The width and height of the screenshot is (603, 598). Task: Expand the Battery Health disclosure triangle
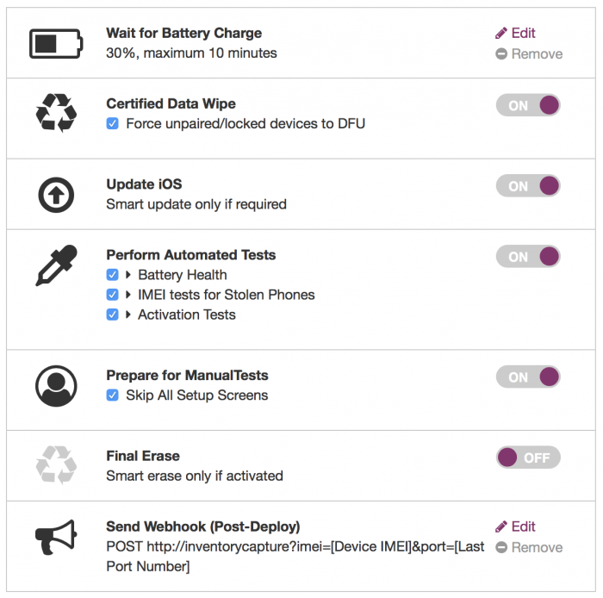coord(128,275)
